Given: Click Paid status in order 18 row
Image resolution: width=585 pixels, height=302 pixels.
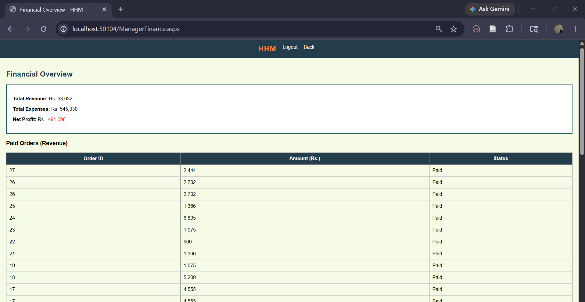Looking at the screenshot, I should 501,278.
